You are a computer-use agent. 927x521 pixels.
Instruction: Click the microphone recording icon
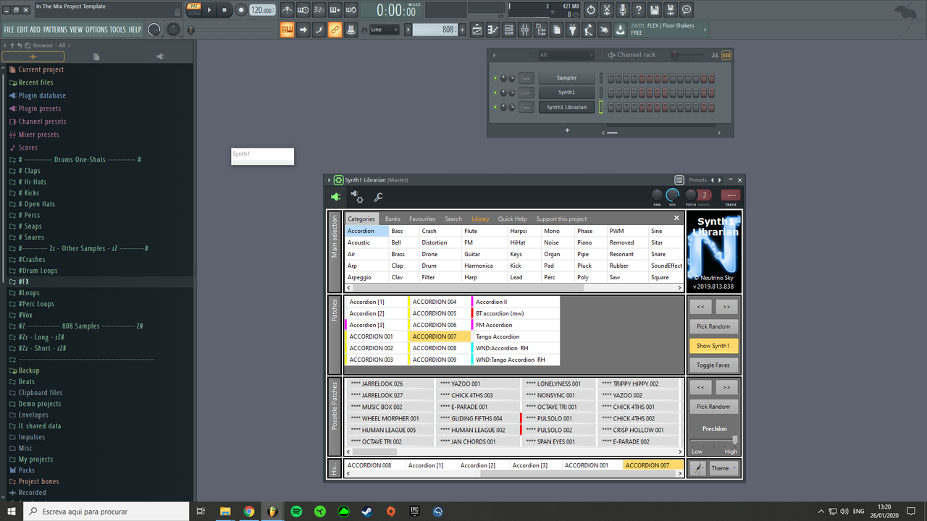[623, 10]
